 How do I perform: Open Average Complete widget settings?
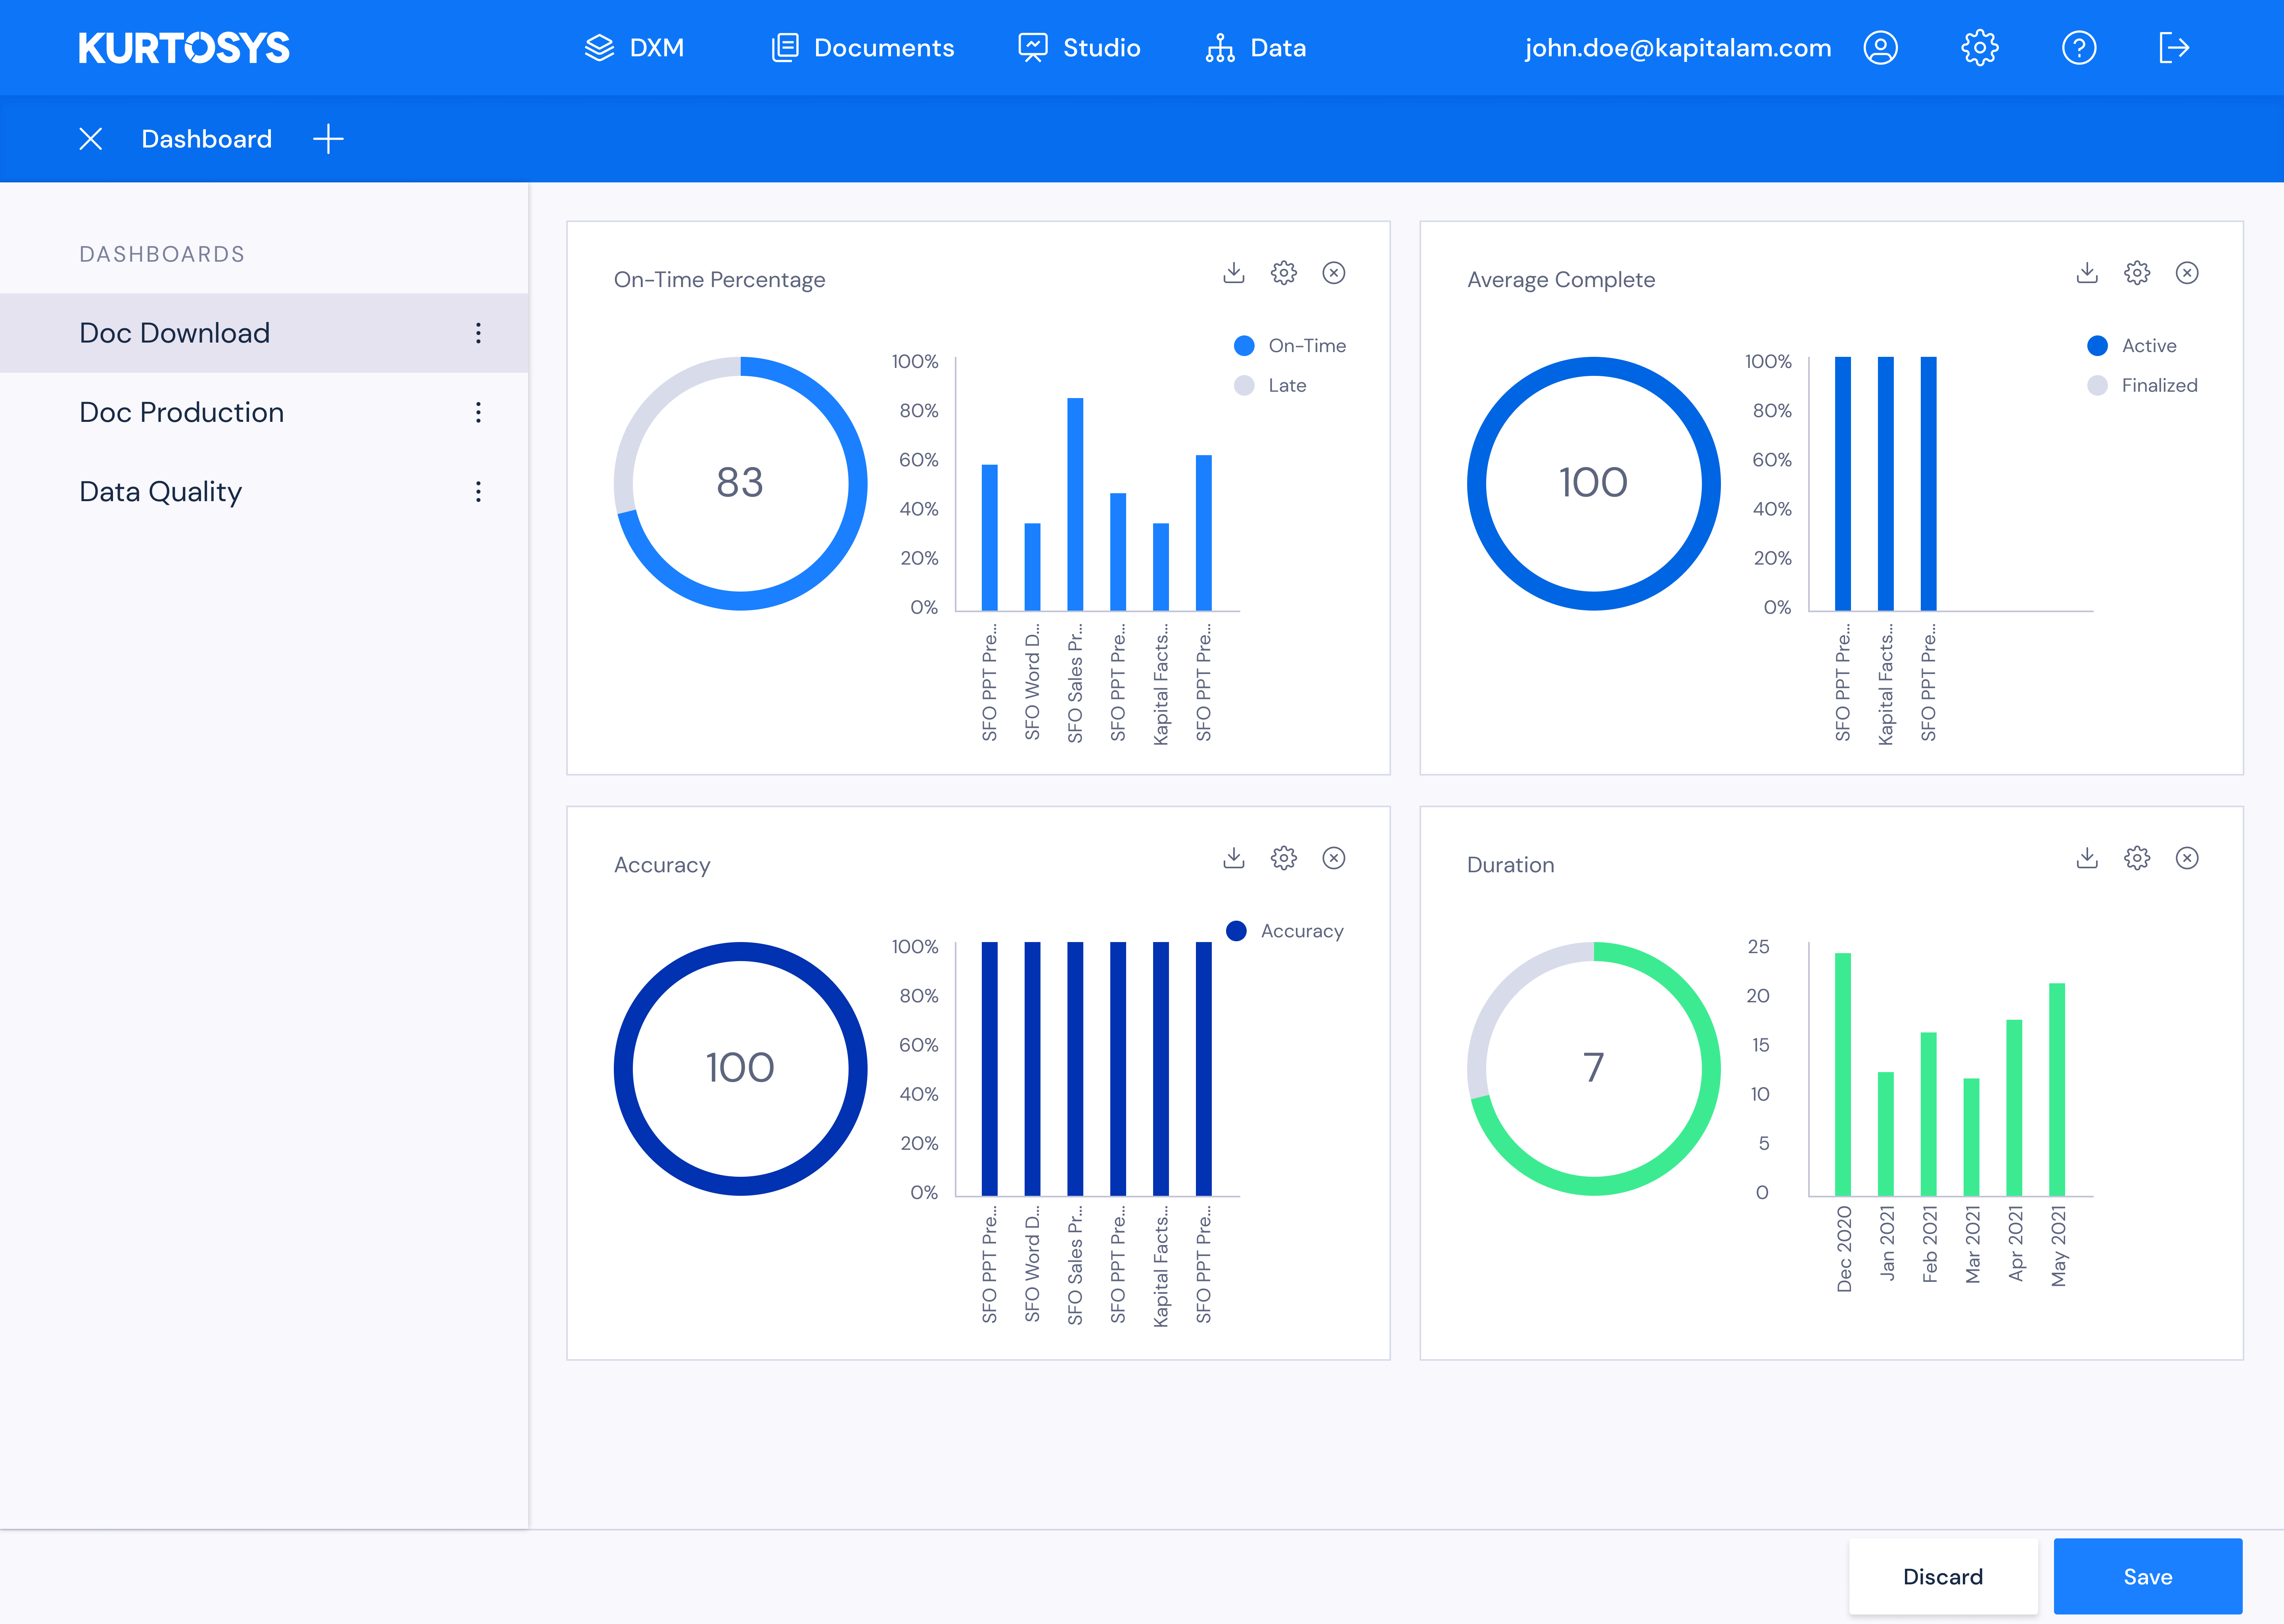point(2137,273)
